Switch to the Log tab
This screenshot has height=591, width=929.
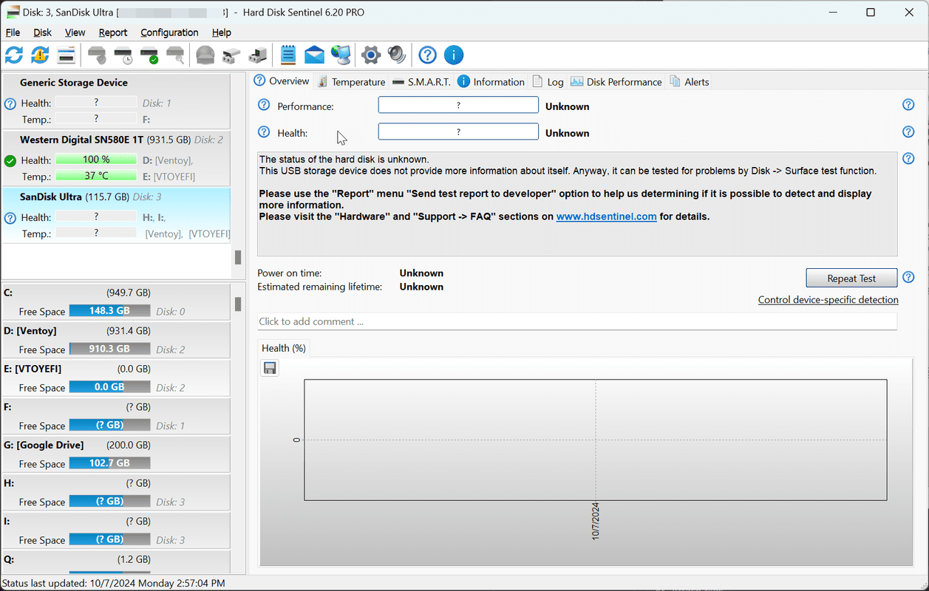coord(548,82)
